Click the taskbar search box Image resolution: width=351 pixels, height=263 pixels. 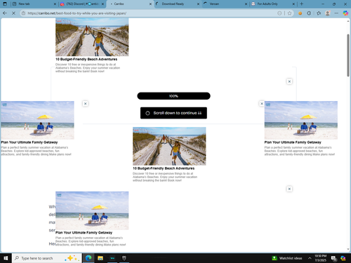pyautogui.click(x=47, y=258)
